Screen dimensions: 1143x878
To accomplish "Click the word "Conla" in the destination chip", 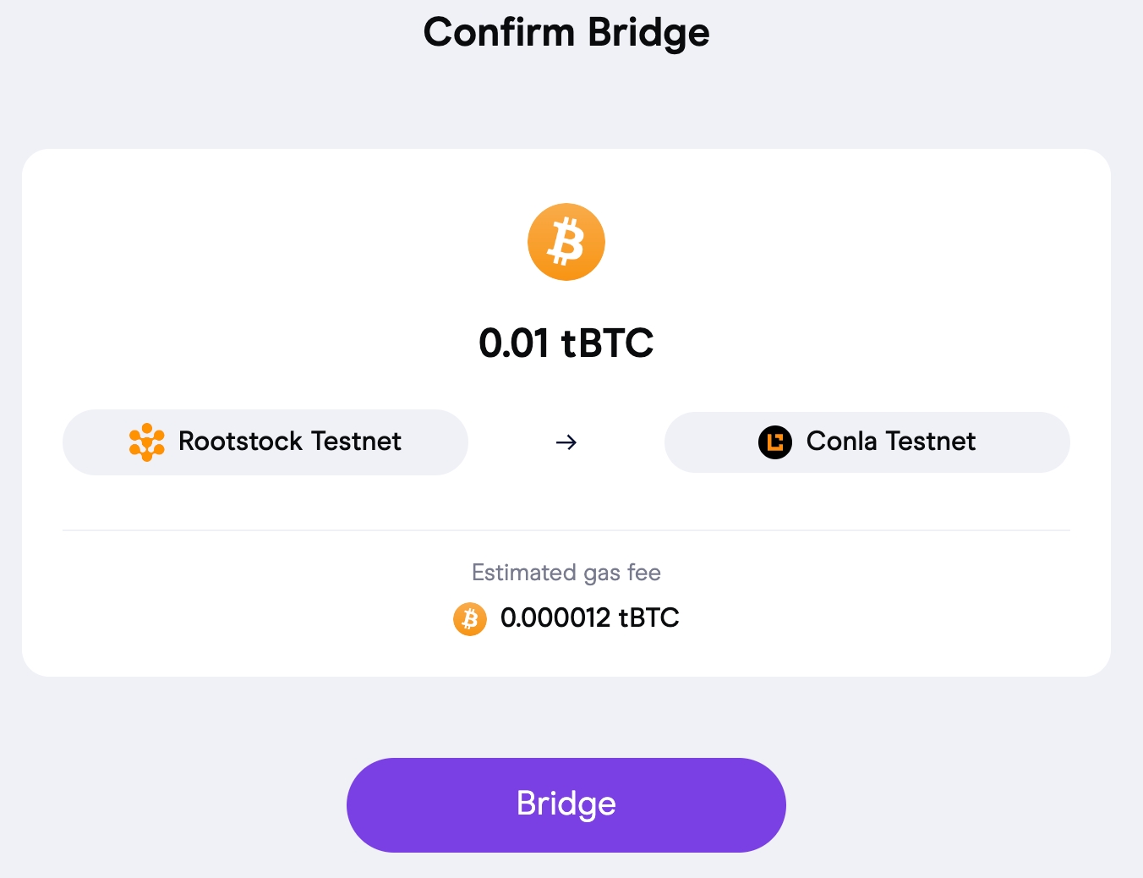I will coord(841,442).
